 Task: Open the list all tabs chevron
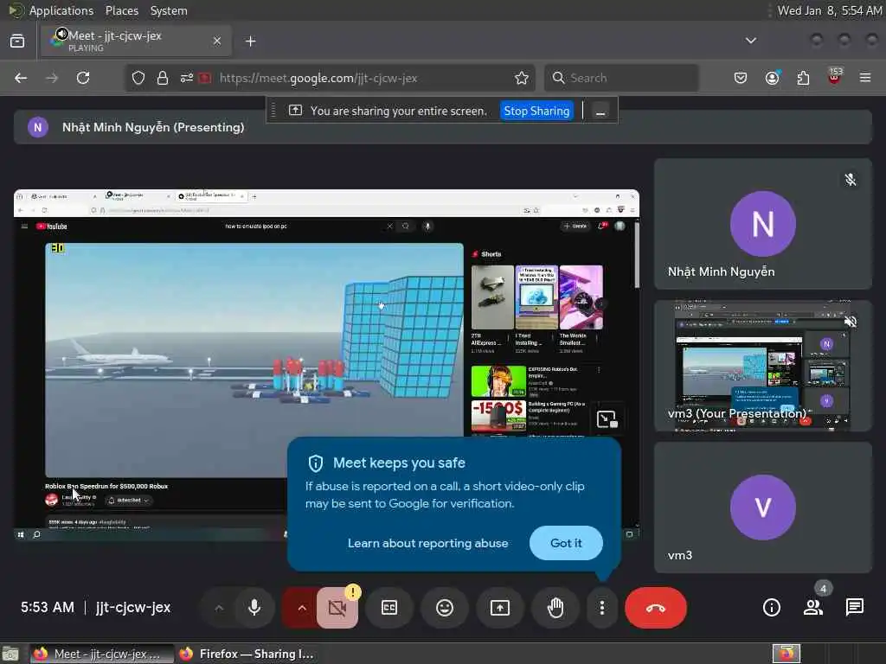(751, 41)
